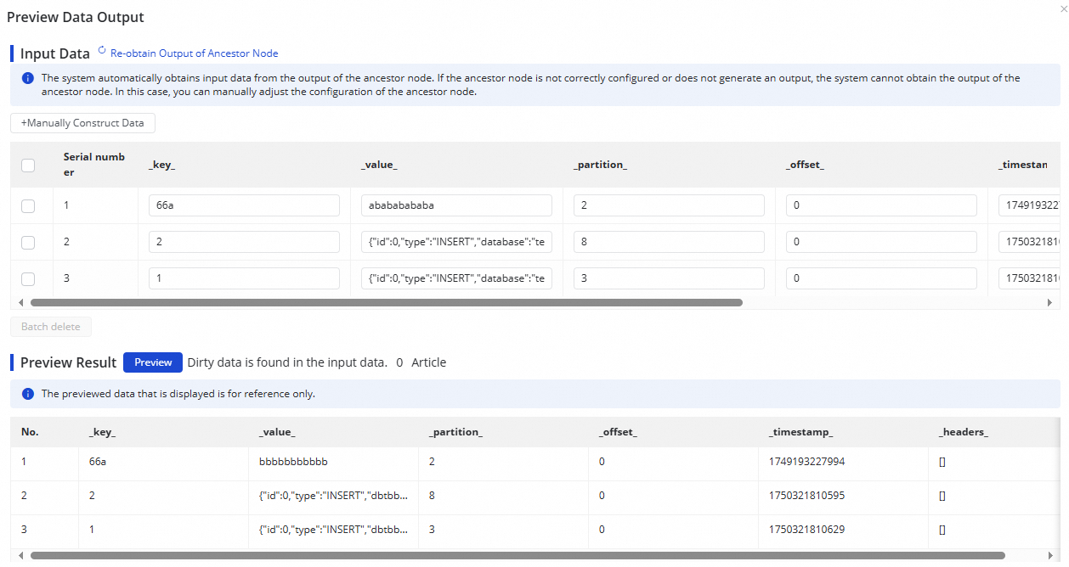
Task: Click the refresh icon beside Input Data
Action: pos(103,51)
